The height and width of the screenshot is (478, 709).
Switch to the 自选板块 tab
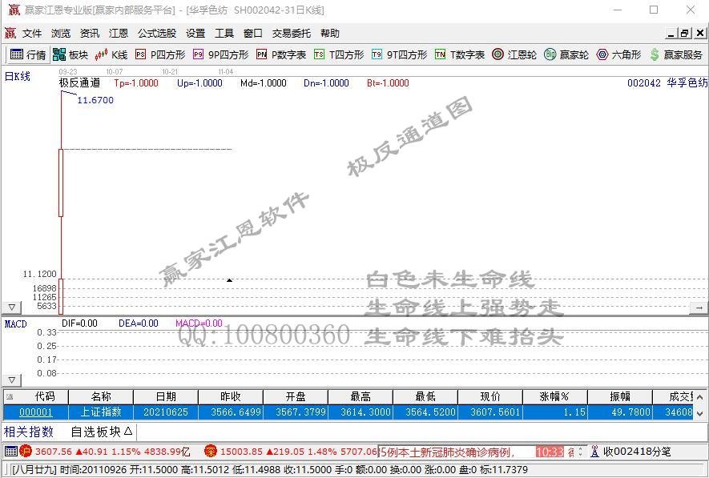point(102,432)
